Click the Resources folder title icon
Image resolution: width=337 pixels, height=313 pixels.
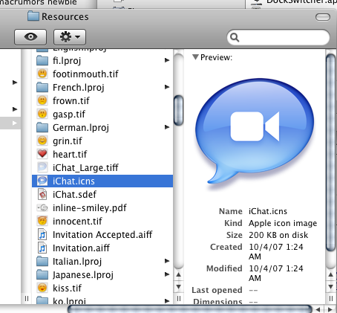pyautogui.click(x=33, y=16)
